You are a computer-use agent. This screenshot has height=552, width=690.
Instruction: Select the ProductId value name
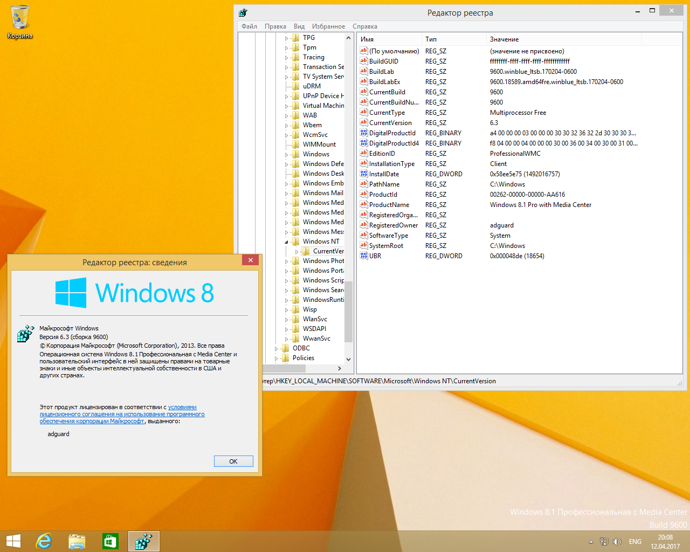[383, 194]
